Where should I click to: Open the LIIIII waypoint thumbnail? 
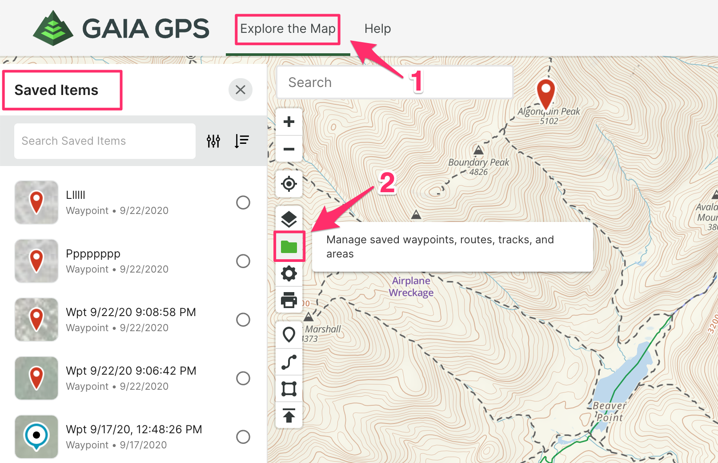36,202
